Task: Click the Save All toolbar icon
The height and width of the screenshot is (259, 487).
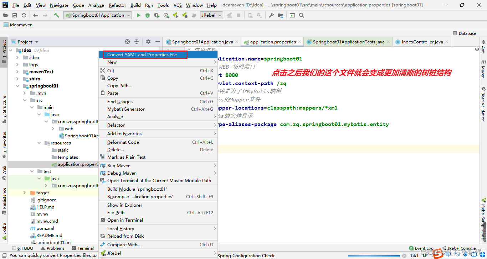Action: [x=15, y=15]
